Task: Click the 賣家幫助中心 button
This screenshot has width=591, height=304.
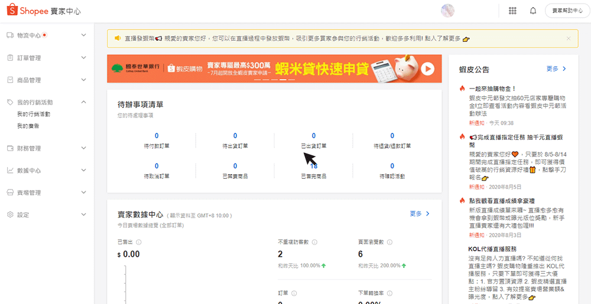Action: click(x=567, y=11)
